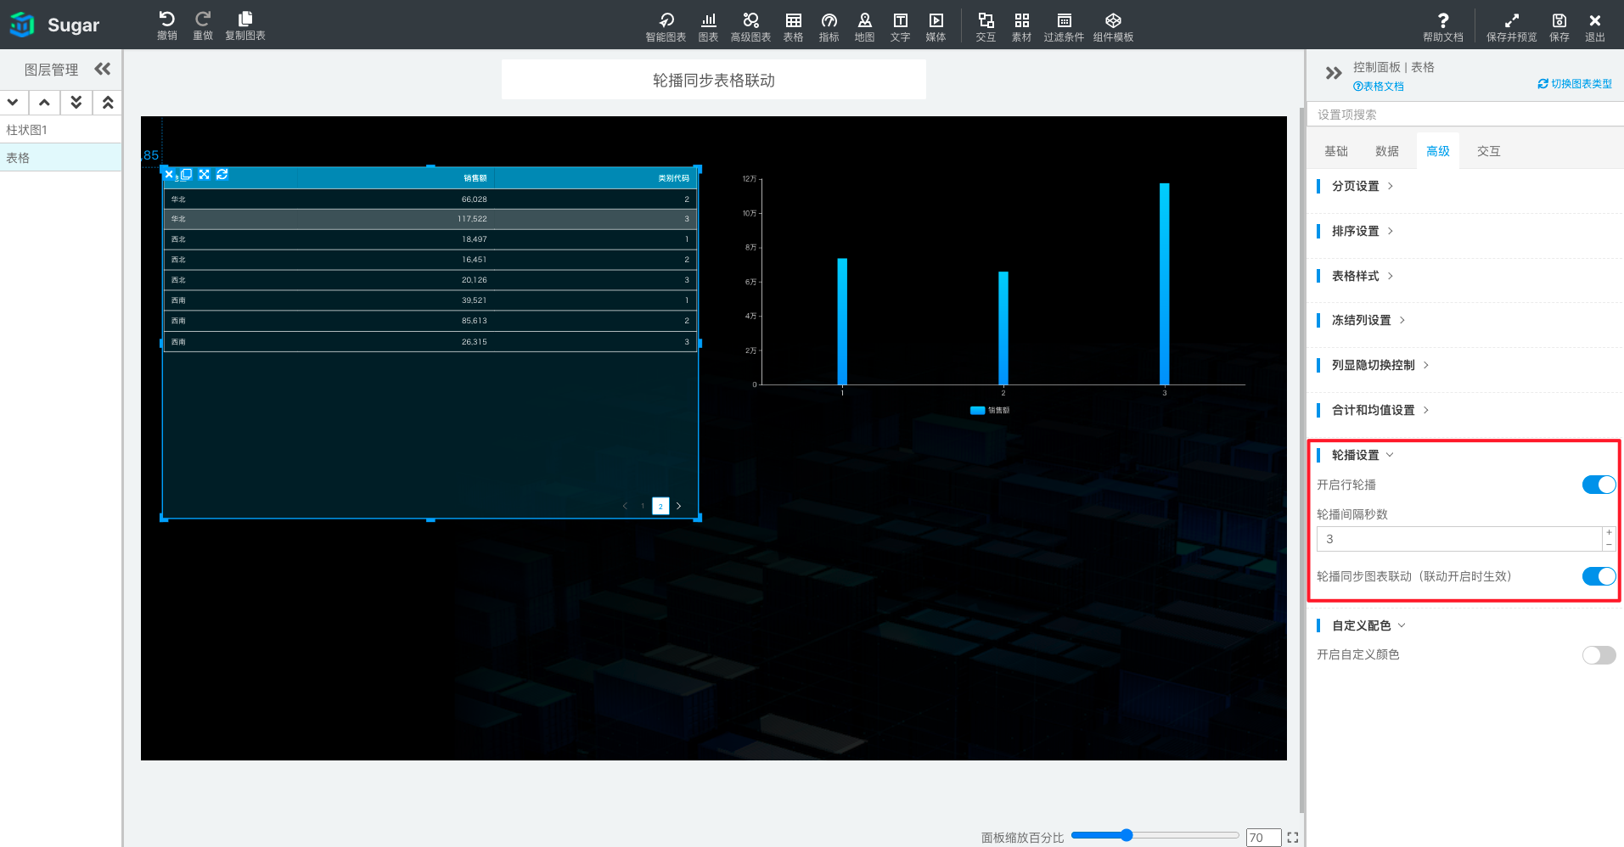Adjust 面板缩放百分比 zoom slider
The image size is (1624, 847).
point(1126,835)
